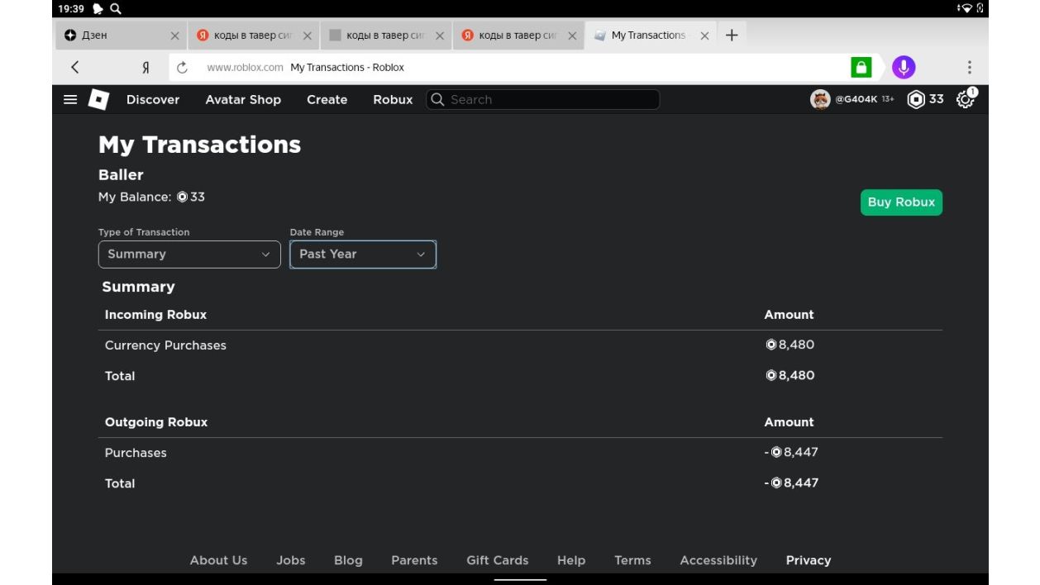Click the search magnifier icon in Roblox navbar
The width and height of the screenshot is (1040, 585).
438,99
